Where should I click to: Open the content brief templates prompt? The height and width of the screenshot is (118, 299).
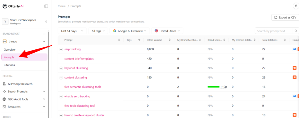tap(79, 59)
